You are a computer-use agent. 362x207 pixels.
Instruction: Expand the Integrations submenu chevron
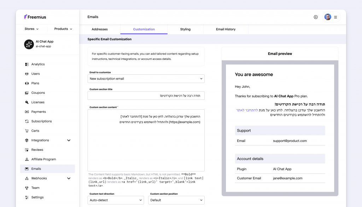tap(69, 140)
